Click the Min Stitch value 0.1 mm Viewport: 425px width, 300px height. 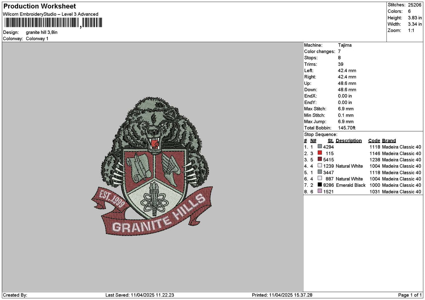click(x=346, y=115)
